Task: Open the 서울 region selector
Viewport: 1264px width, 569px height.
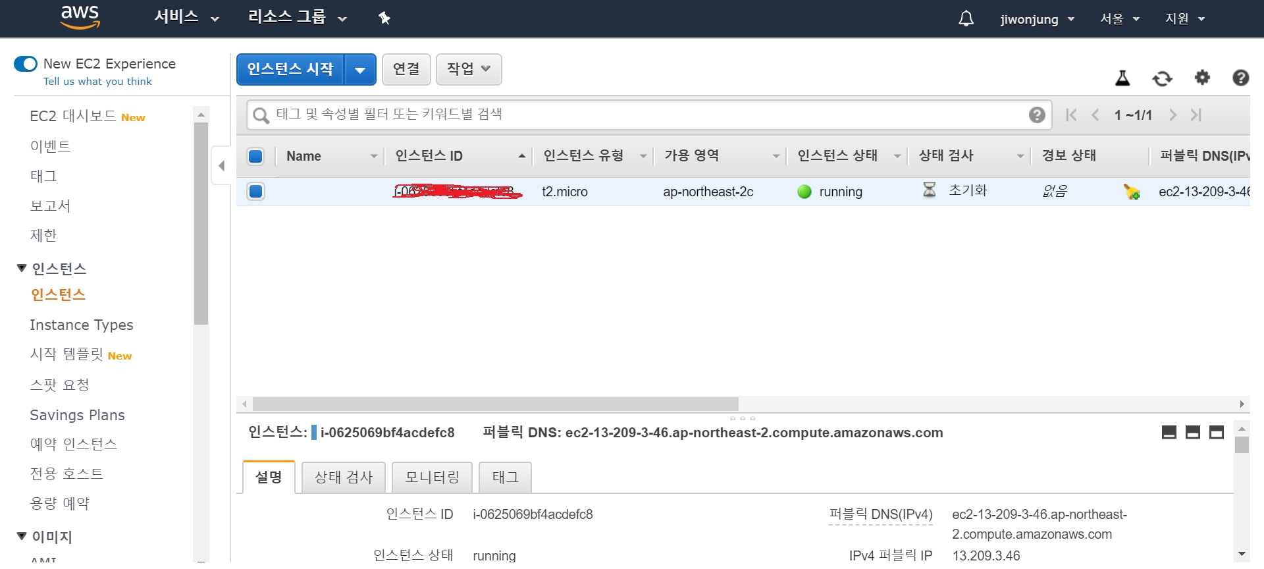Action: pyautogui.click(x=1119, y=18)
